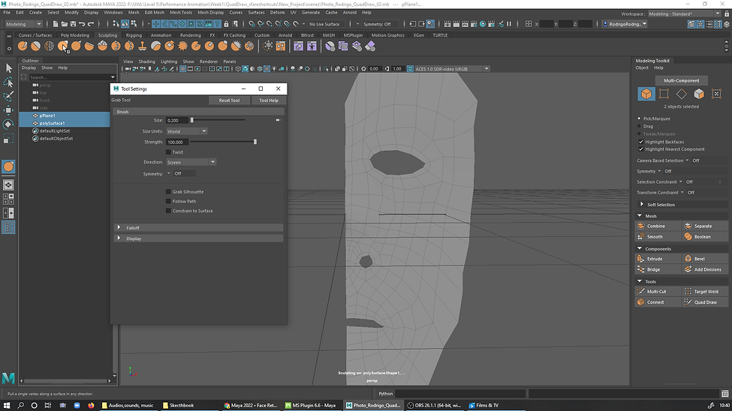
Task: Click the Reset Tool button
Action: coord(229,100)
